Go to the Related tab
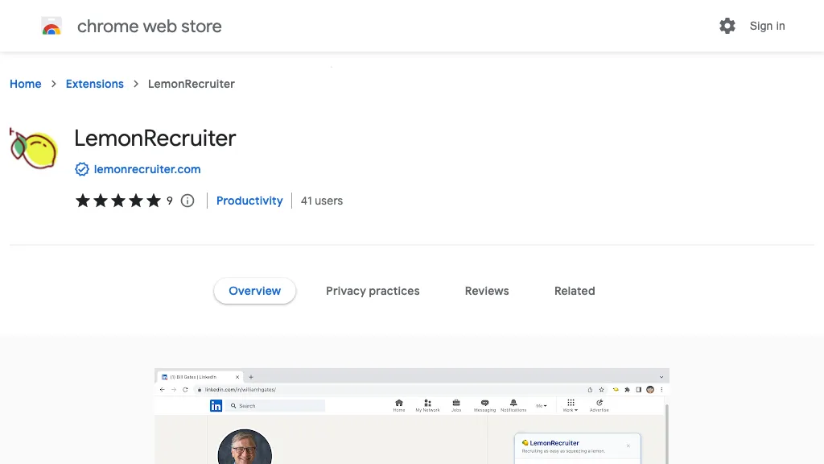Screen dimensions: 824x464 pyautogui.click(x=575, y=291)
